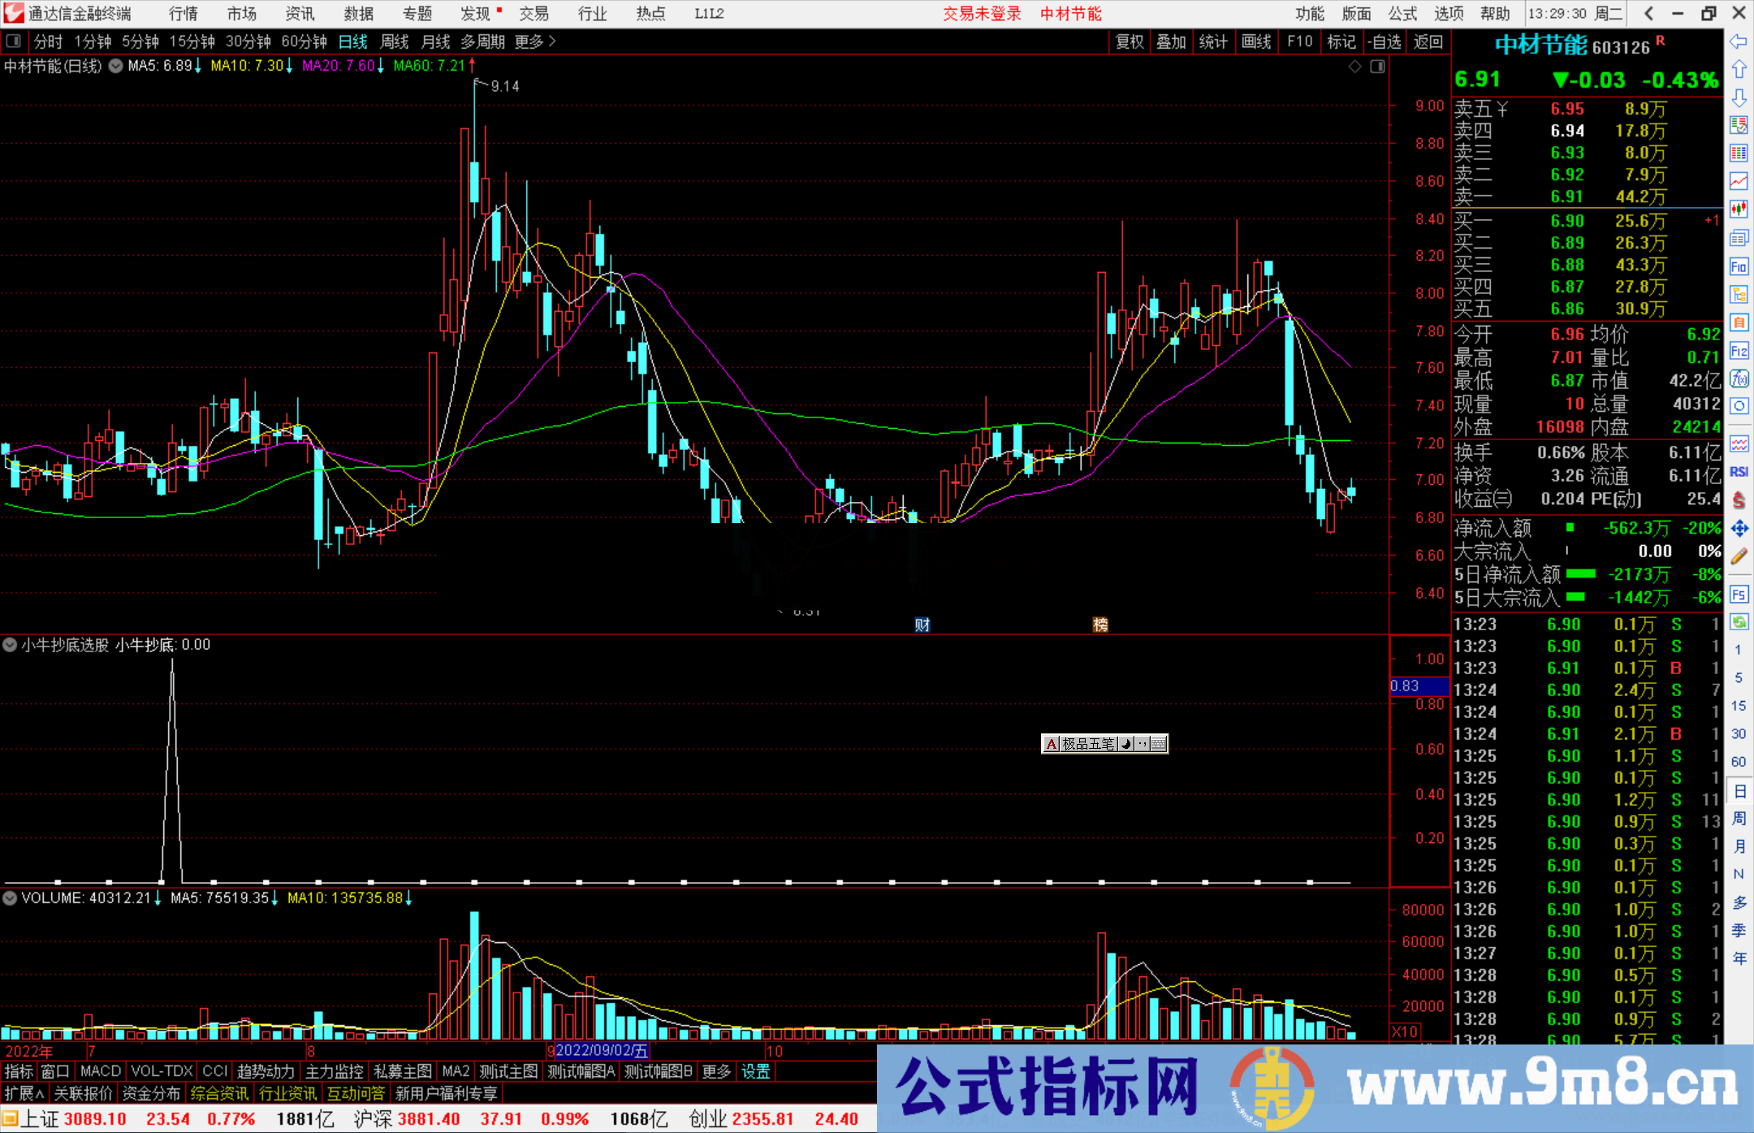1754x1133 pixels.
Task: Expand 更多 in the indicator tab row
Action: click(716, 1071)
